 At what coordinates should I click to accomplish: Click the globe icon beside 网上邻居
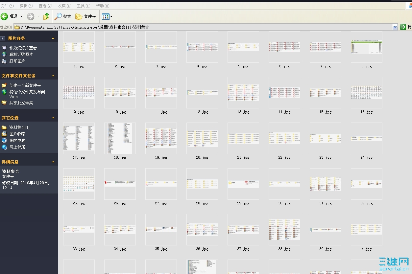coord(4,147)
